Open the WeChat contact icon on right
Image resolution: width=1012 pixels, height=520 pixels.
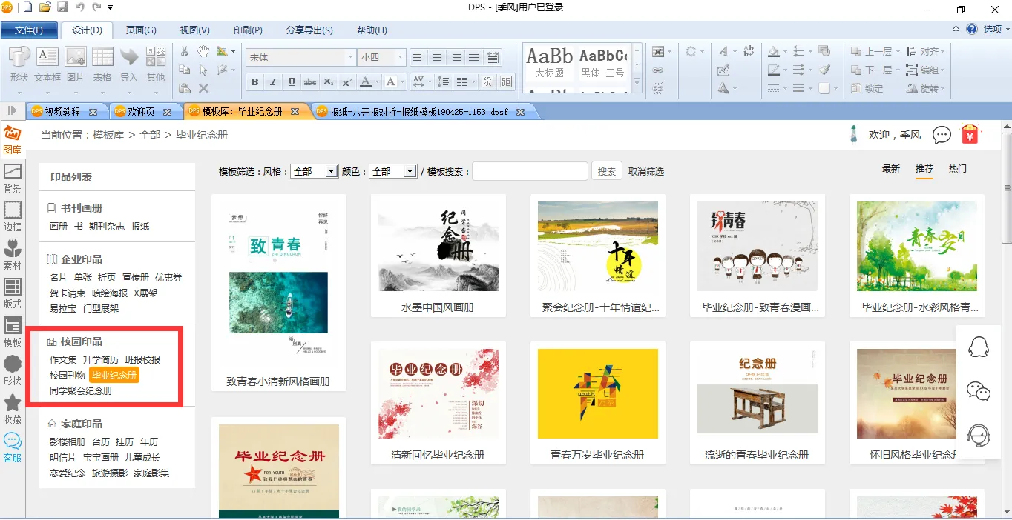tap(979, 391)
